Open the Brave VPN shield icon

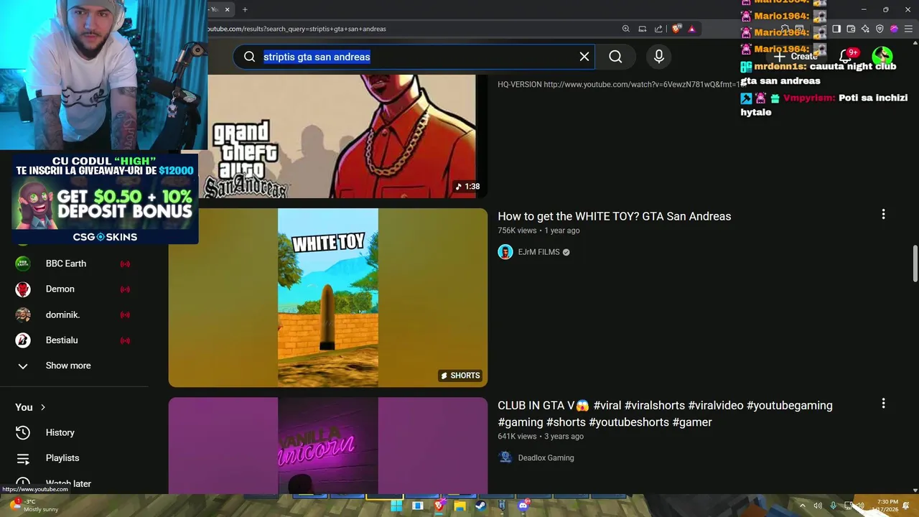pyautogui.click(x=880, y=29)
